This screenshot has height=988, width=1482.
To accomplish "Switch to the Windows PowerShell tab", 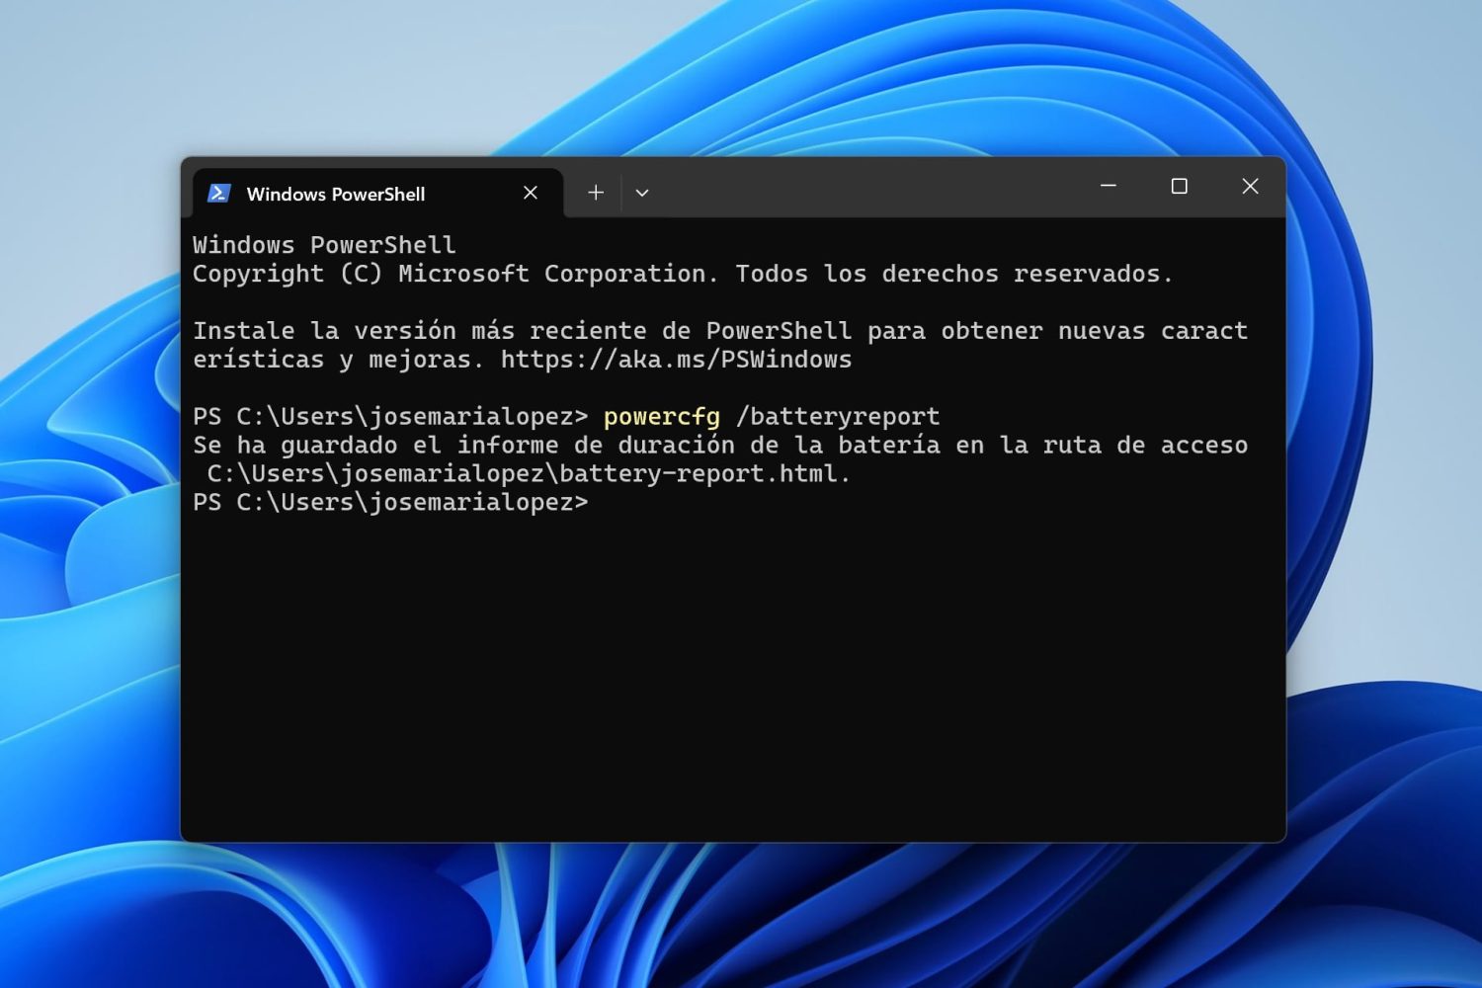I will [x=336, y=194].
